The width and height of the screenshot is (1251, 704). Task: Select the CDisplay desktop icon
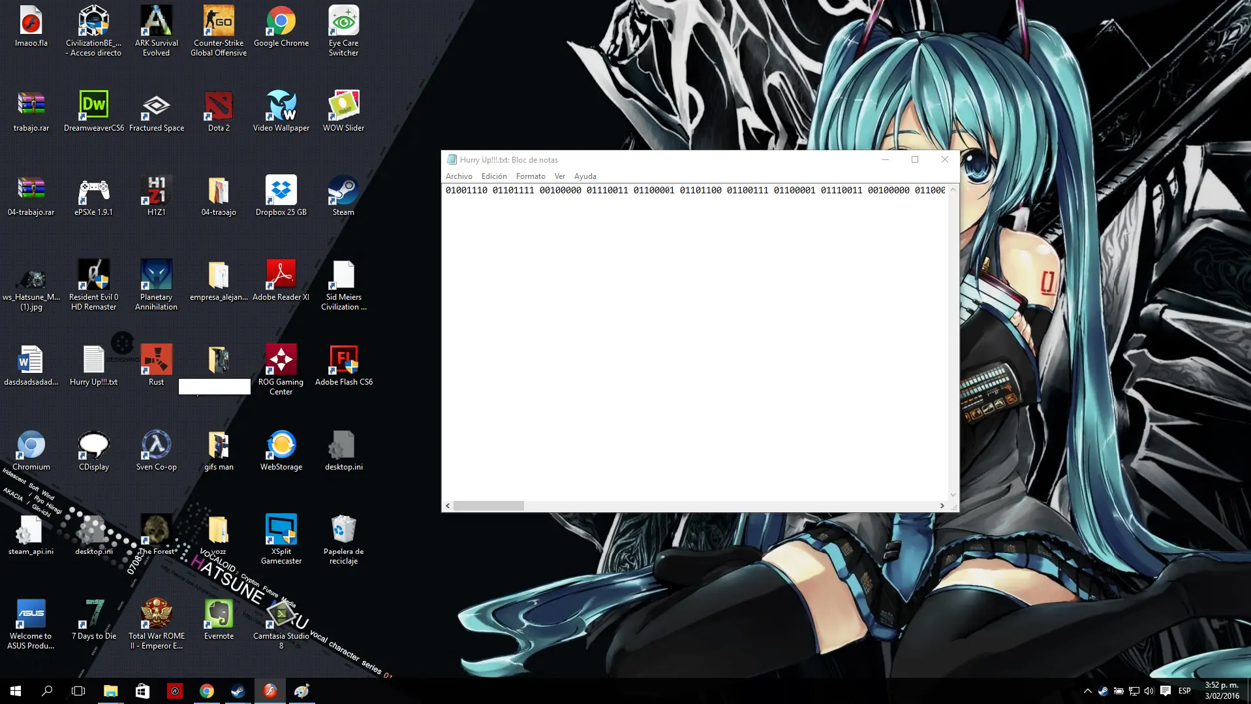pos(94,451)
